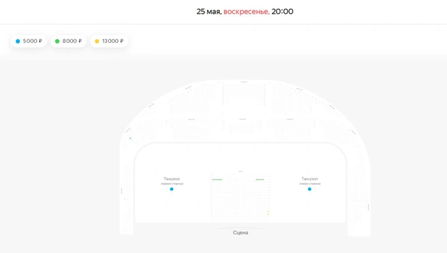Open the top central tribune seating block
The width and height of the screenshot is (447, 253).
point(244,94)
